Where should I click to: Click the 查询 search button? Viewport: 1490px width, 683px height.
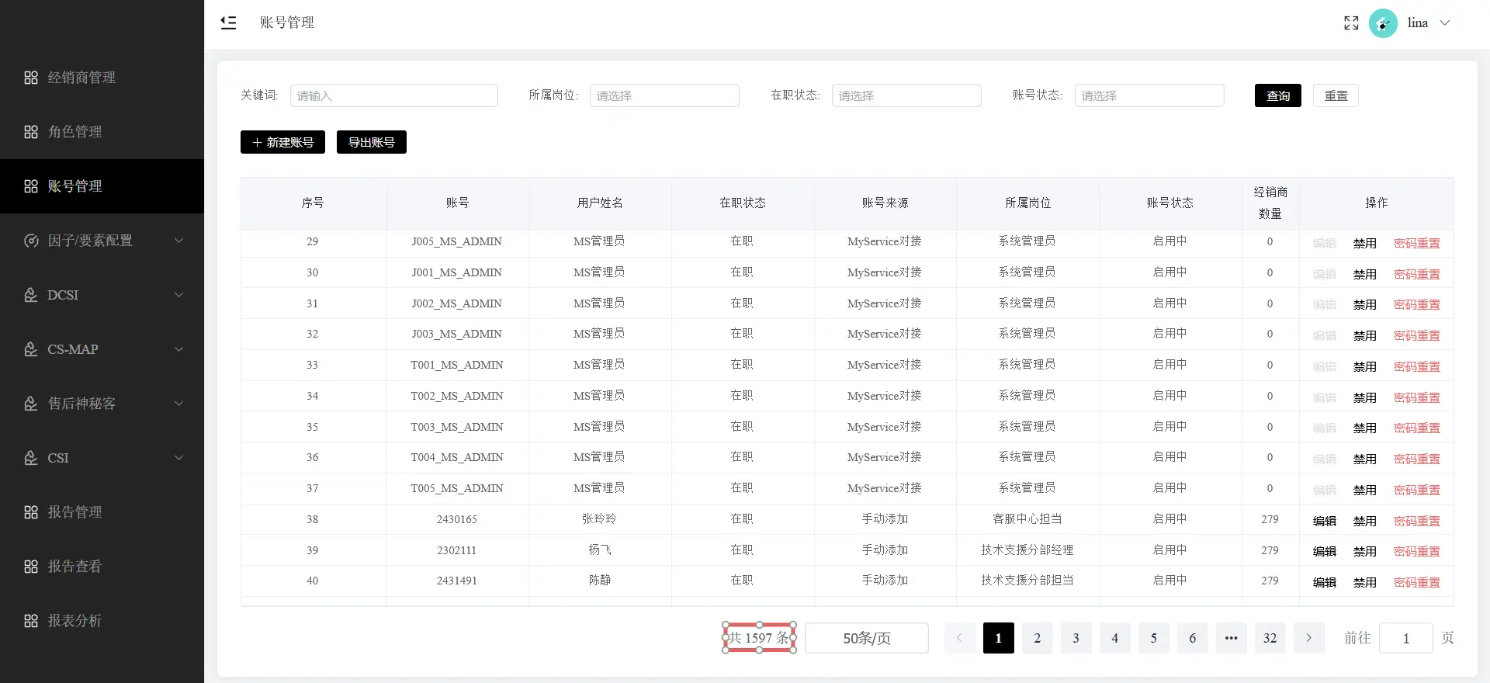click(x=1277, y=95)
